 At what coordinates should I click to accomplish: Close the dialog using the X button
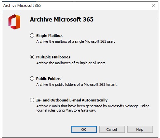(x=153, y=6)
